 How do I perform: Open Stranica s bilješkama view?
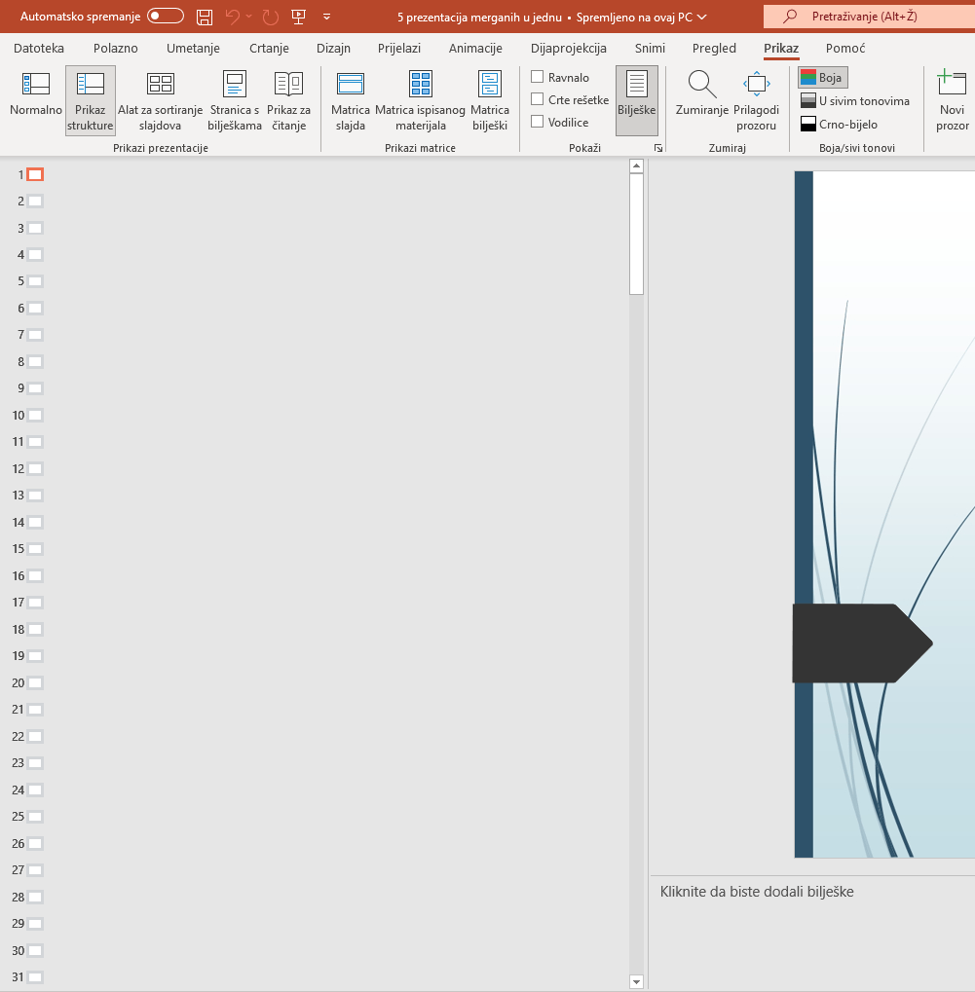tap(235, 99)
